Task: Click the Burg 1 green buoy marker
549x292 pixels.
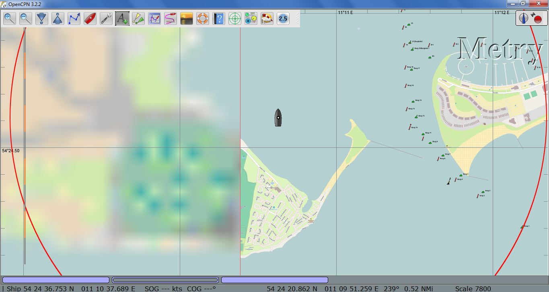Action: (x=522, y=227)
